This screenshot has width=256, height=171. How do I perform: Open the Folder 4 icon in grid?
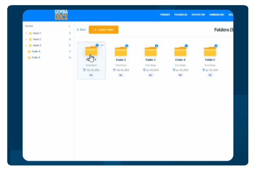point(180,52)
